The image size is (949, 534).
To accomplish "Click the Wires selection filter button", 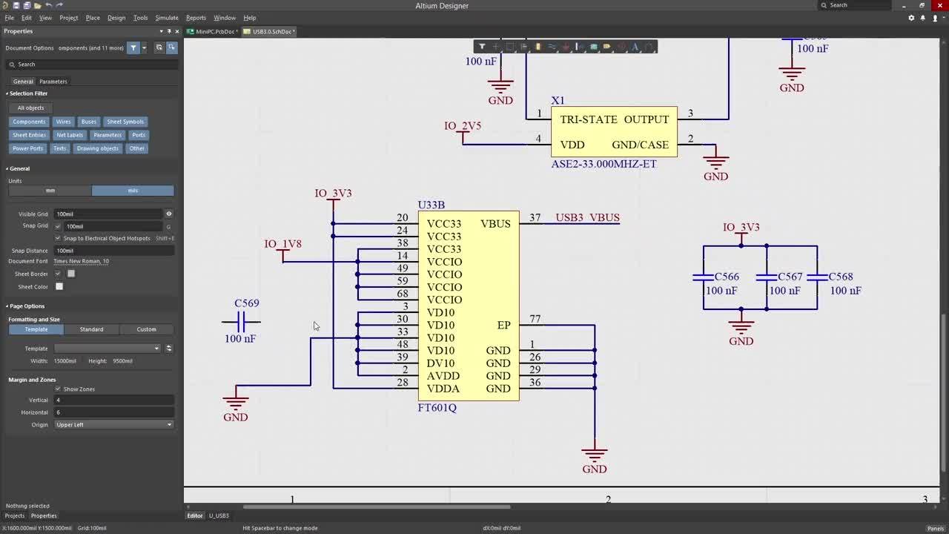I will (x=63, y=122).
